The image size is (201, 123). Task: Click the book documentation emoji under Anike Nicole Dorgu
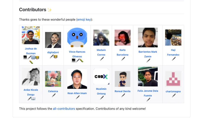coord(33,99)
